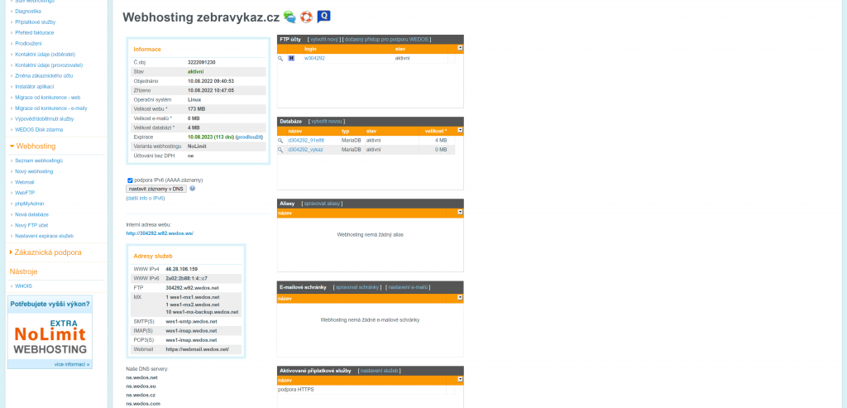Click Webmail address https://webmail.wedos.net/
The width and height of the screenshot is (847, 408).
point(197,349)
